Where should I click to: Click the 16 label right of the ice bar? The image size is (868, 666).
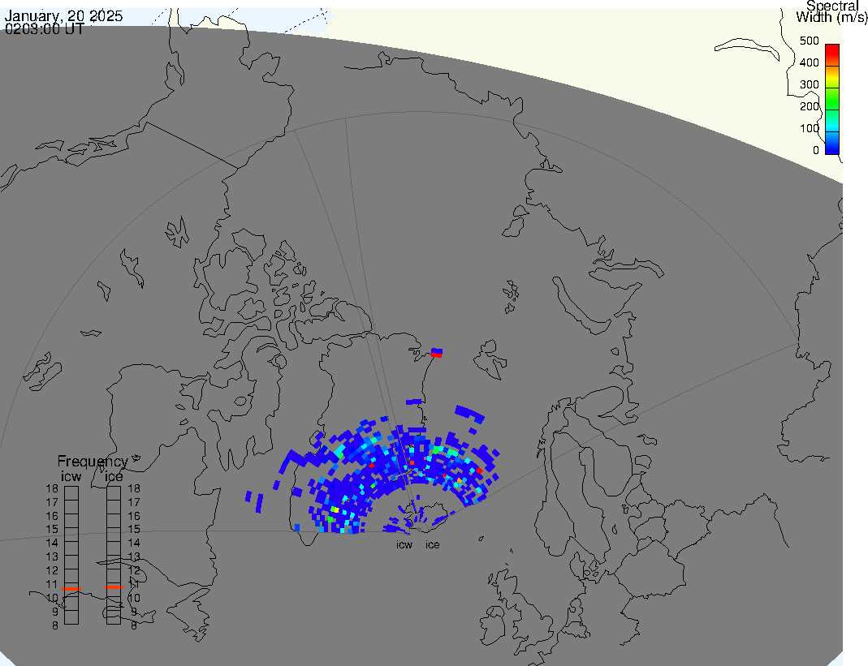134,516
